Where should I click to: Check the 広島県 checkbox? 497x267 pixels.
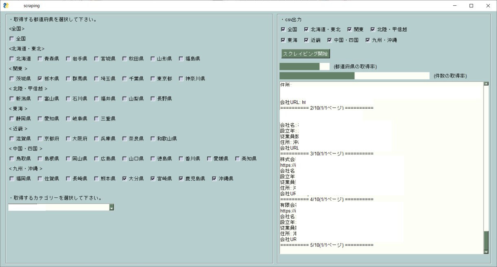click(x=97, y=158)
